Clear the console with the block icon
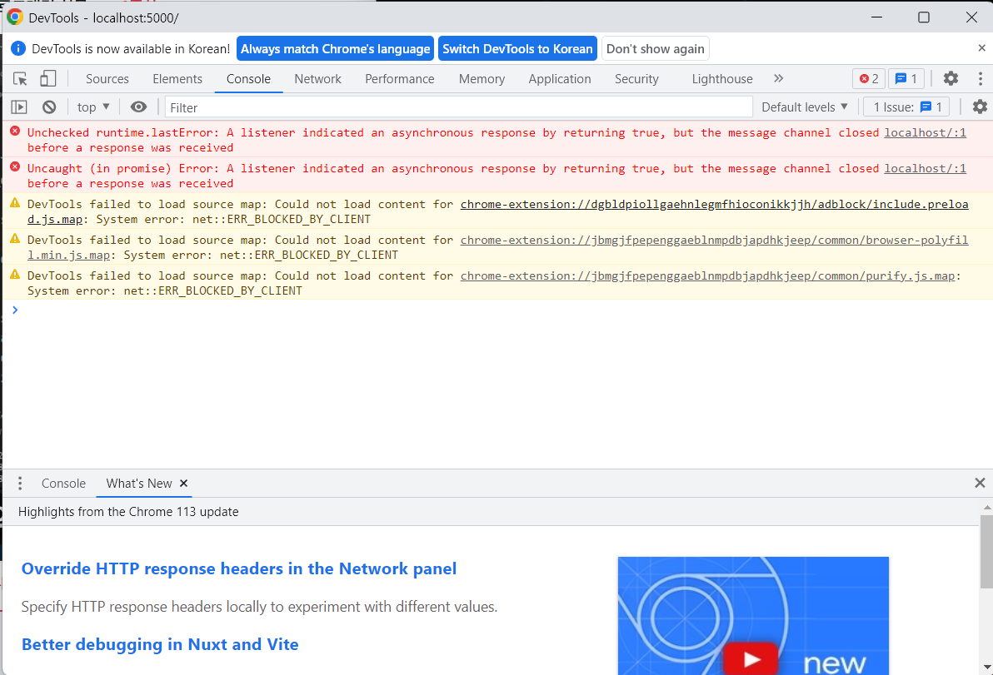The width and height of the screenshot is (993, 675). (x=49, y=107)
